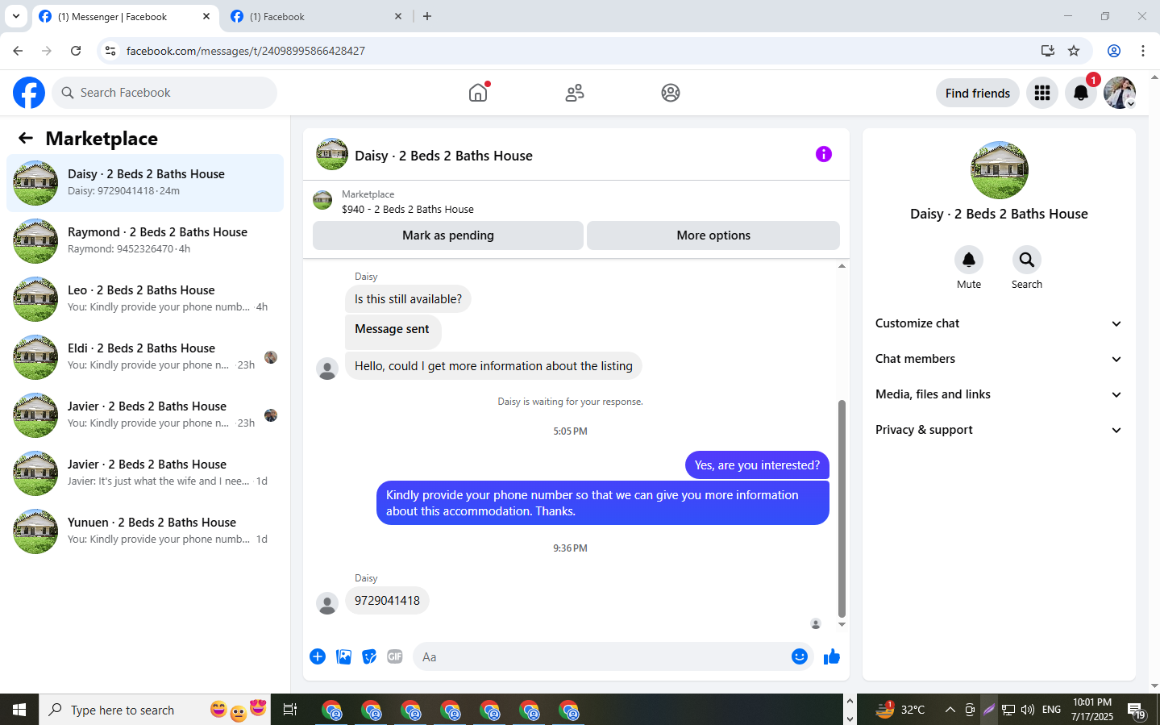Search in conversation magnifier icon

pyautogui.click(x=1027, y=260)
